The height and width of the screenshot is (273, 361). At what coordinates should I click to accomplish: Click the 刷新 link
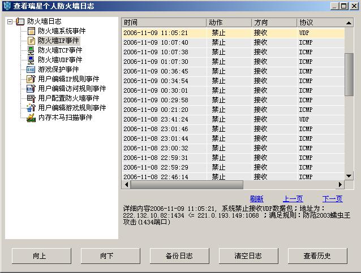click(x=256, y=199)
